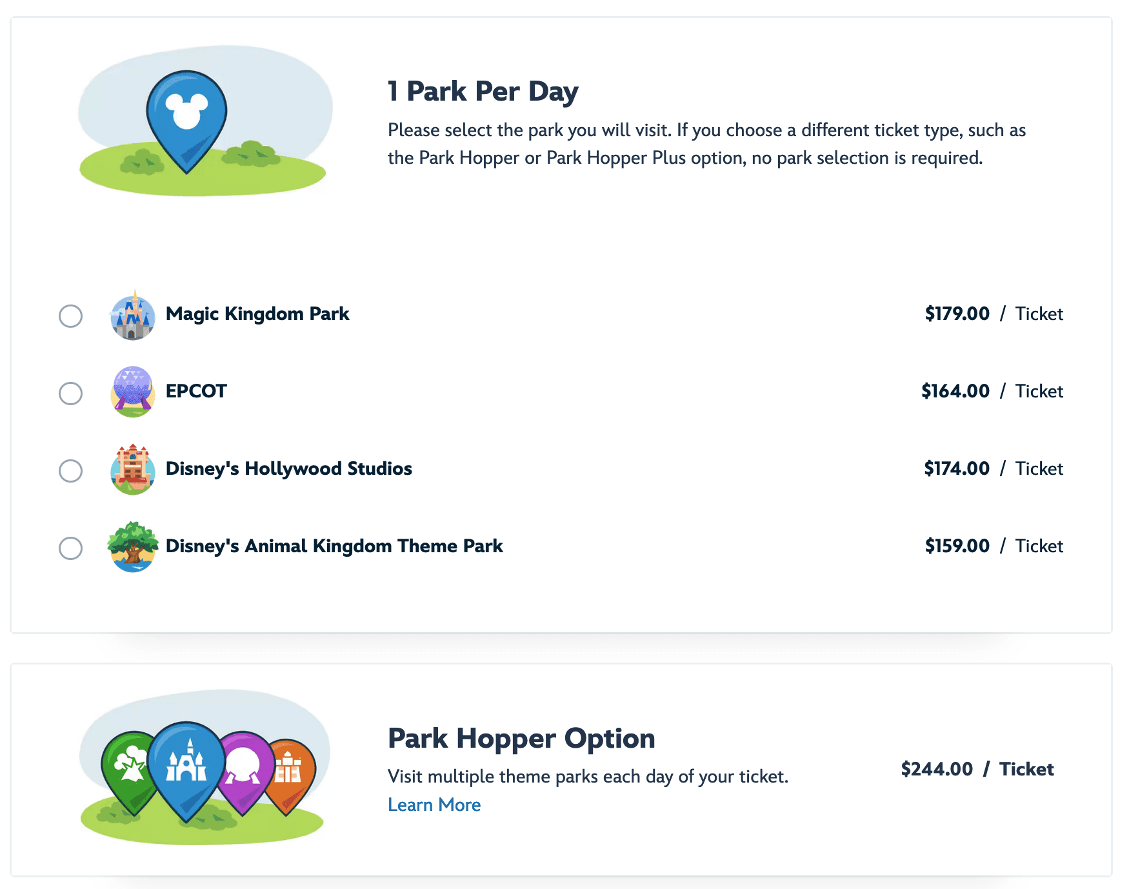Open the Learn More link

[434, 804]
